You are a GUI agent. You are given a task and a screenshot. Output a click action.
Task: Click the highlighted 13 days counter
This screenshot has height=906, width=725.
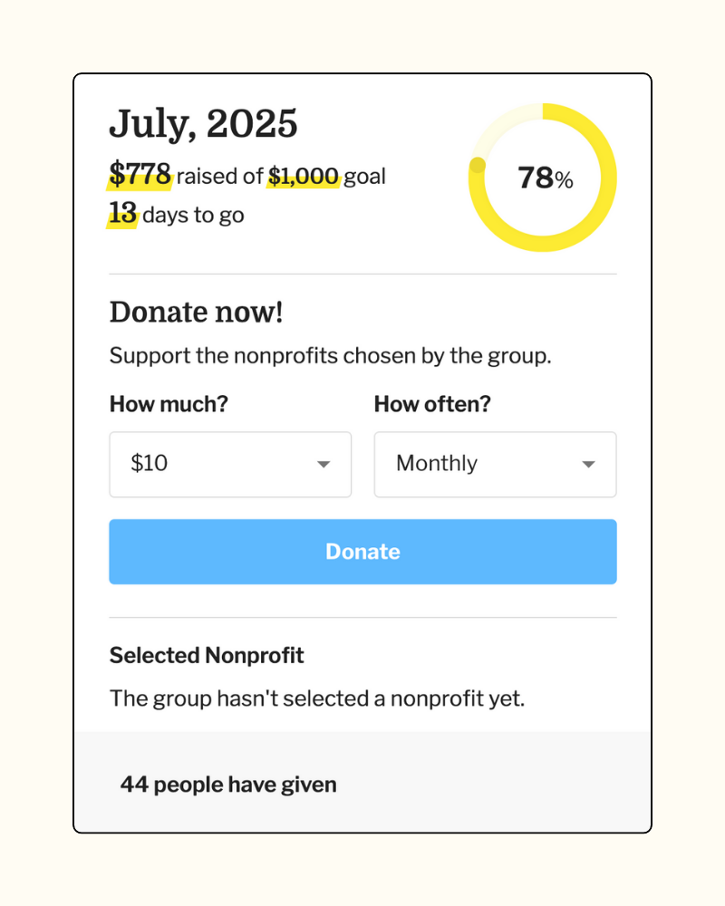(122, 214)
